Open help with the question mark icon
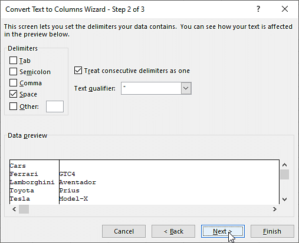The image size is (299, 243). pos(258,9)
